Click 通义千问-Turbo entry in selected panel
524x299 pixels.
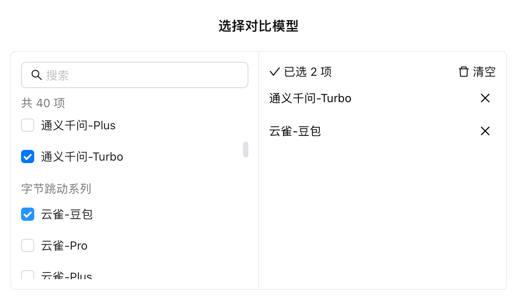tap(310, 98)
